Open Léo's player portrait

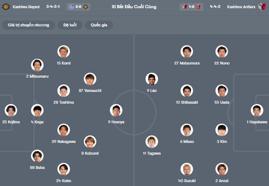click(152, 79)
